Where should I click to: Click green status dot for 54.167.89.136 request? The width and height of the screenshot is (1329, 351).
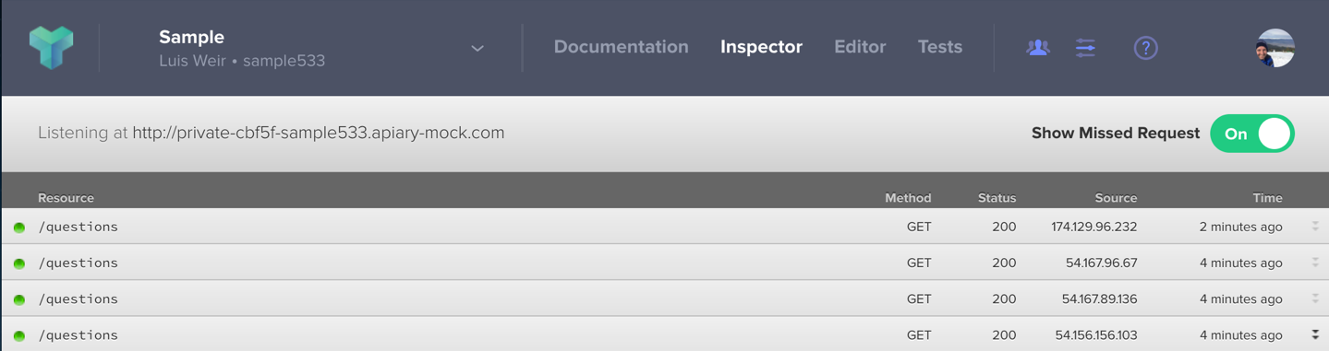pyautogui.click(x=19, y=299)
